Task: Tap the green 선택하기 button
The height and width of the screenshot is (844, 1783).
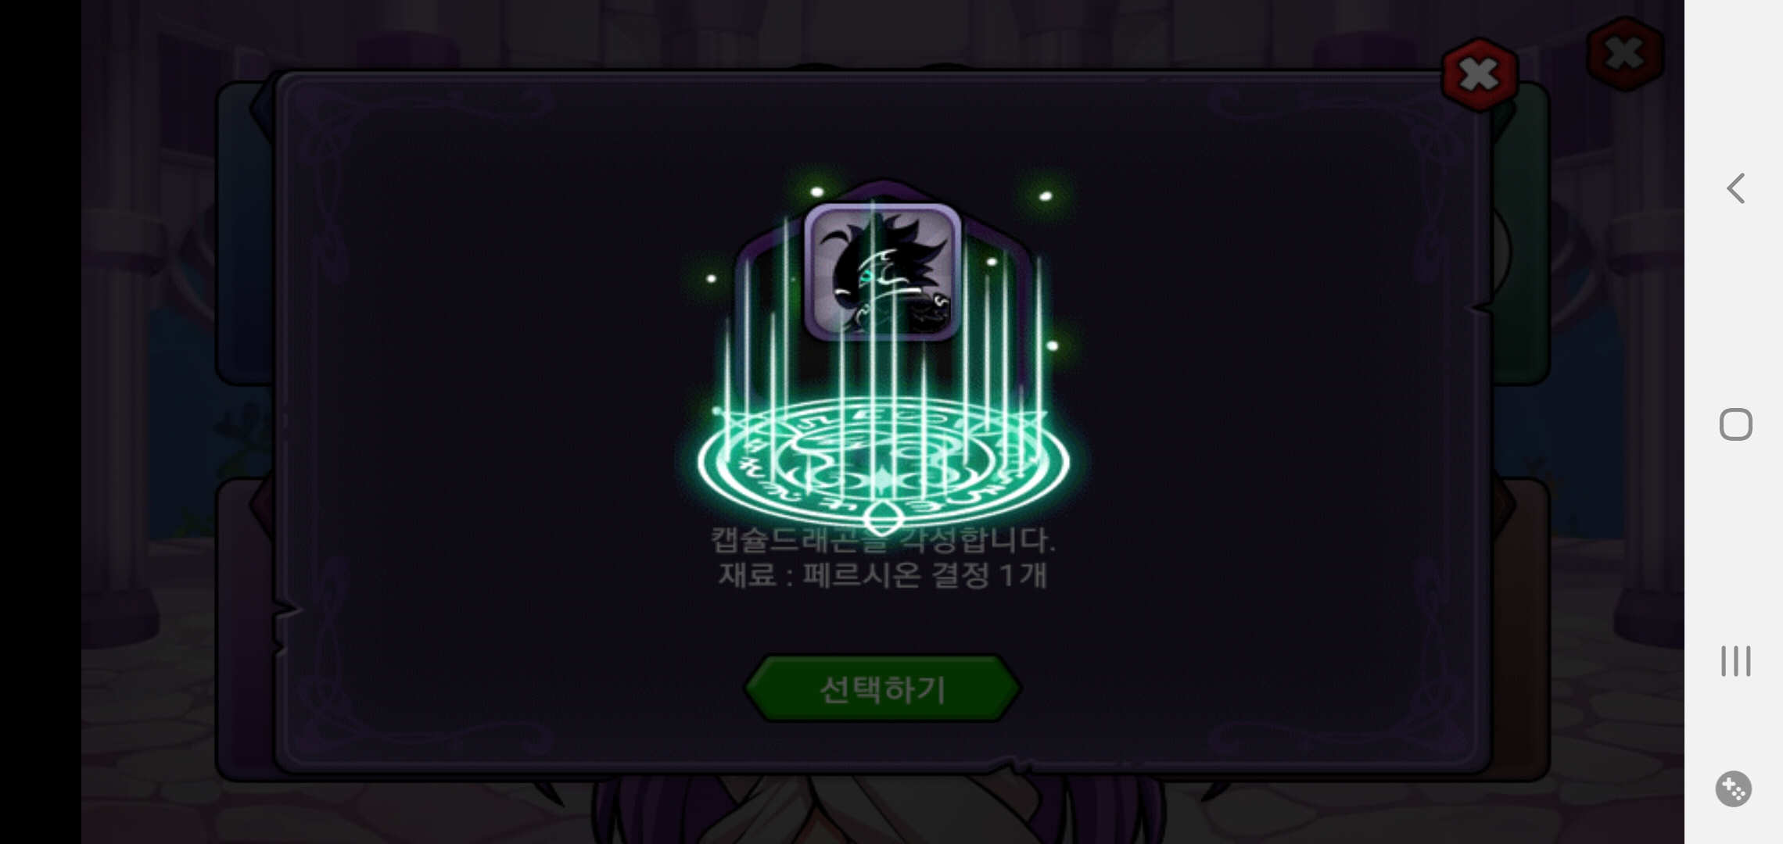Action: pos(882,688)
